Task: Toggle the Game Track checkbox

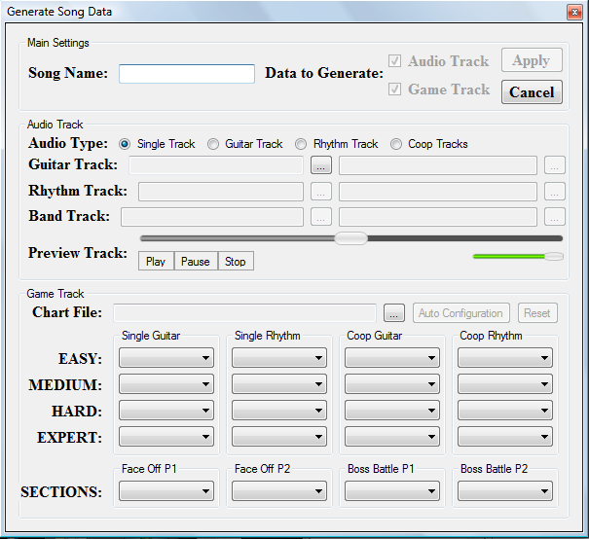Action: (394, 90)
